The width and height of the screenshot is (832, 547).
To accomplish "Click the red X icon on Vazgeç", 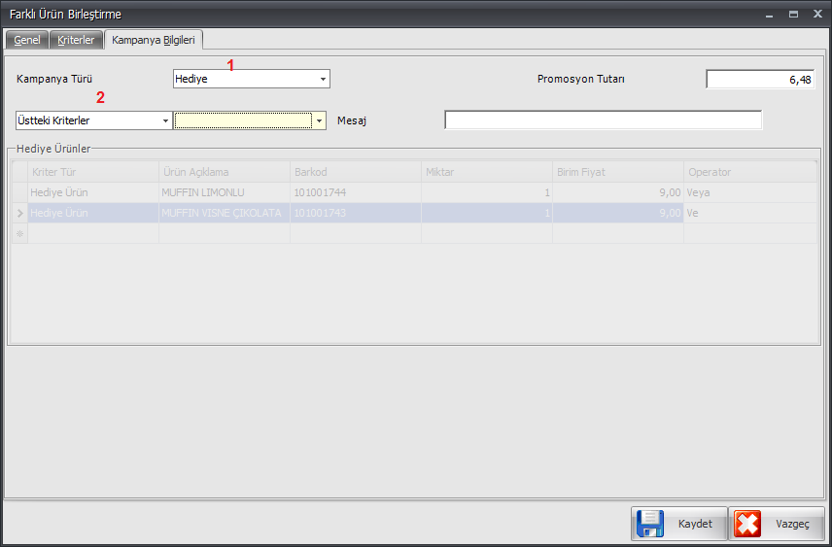I will [x=748, y=524].
